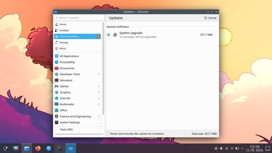Click the Graphics category icon
Screen dimensions: 272x153
click(x=56, y=92)
